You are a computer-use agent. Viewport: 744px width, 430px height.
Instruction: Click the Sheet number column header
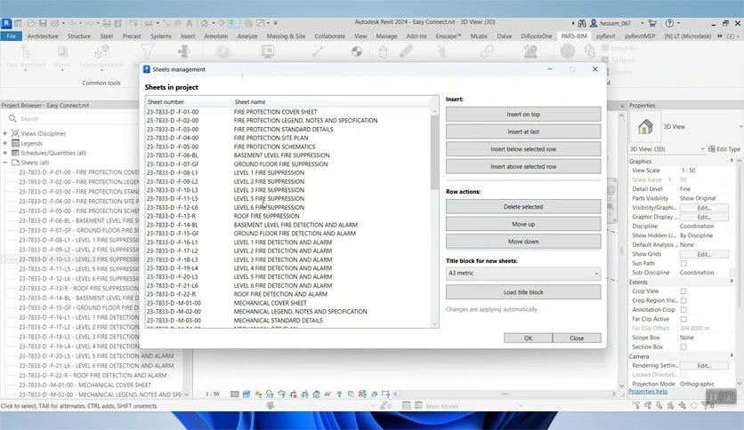(189, 102)
